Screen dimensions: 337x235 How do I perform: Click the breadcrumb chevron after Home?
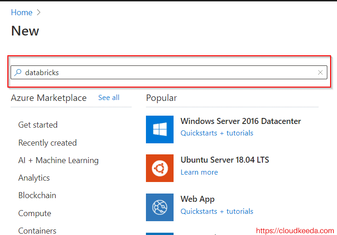[x=39, y=12]
